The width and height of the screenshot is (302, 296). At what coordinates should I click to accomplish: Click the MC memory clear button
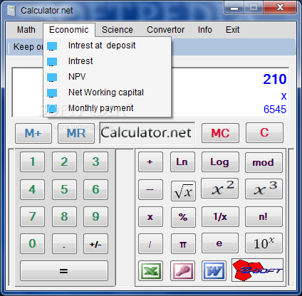click(x=220, y=133)
